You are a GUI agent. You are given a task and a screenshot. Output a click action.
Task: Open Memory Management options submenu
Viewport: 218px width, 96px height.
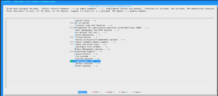(92, 49)
